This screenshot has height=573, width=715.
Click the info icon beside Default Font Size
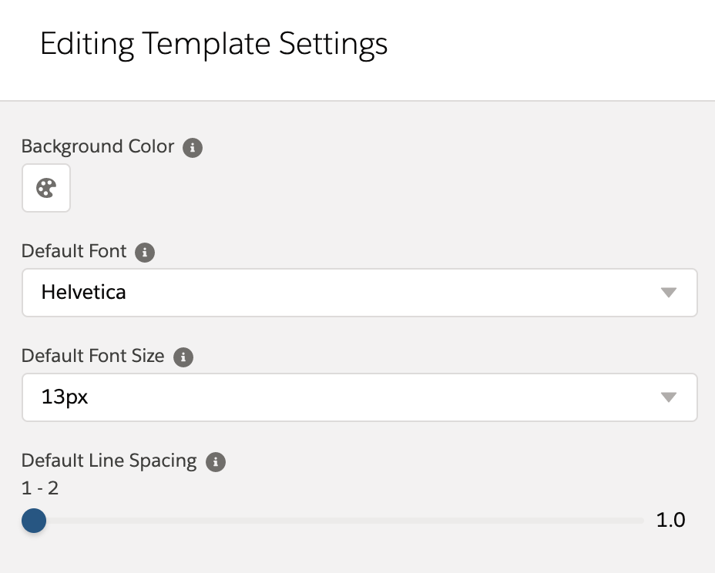pos(183,357)
